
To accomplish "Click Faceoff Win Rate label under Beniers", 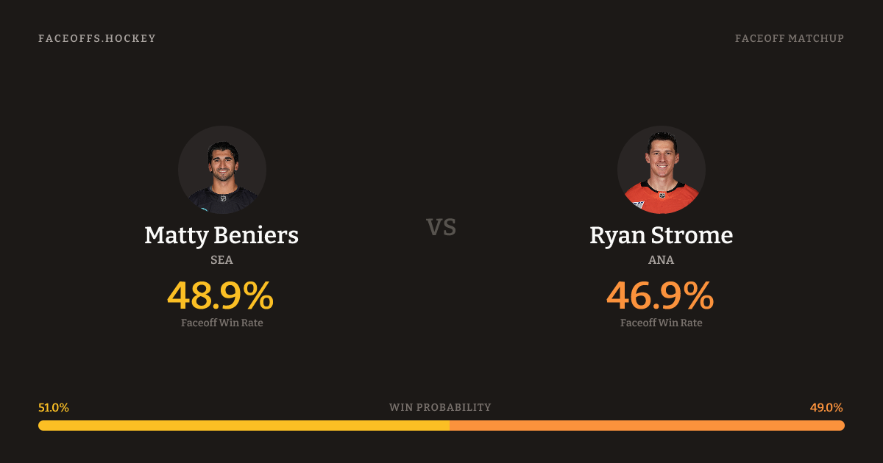I will point(221,323).
